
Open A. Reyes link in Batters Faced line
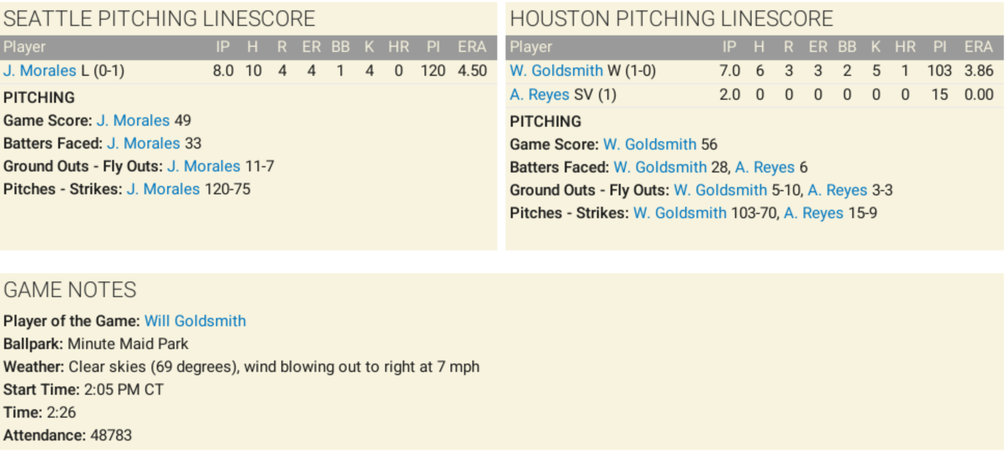tap(765, 167)
